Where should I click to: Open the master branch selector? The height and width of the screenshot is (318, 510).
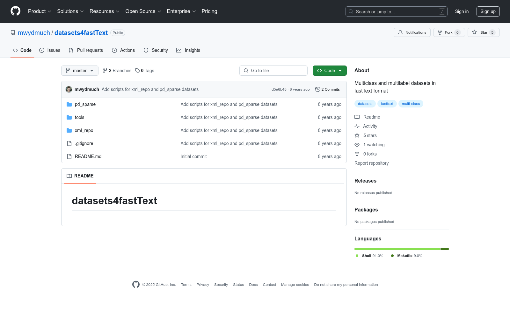80,71
